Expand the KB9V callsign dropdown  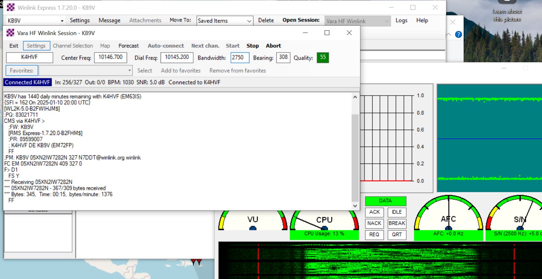[62, 21]
